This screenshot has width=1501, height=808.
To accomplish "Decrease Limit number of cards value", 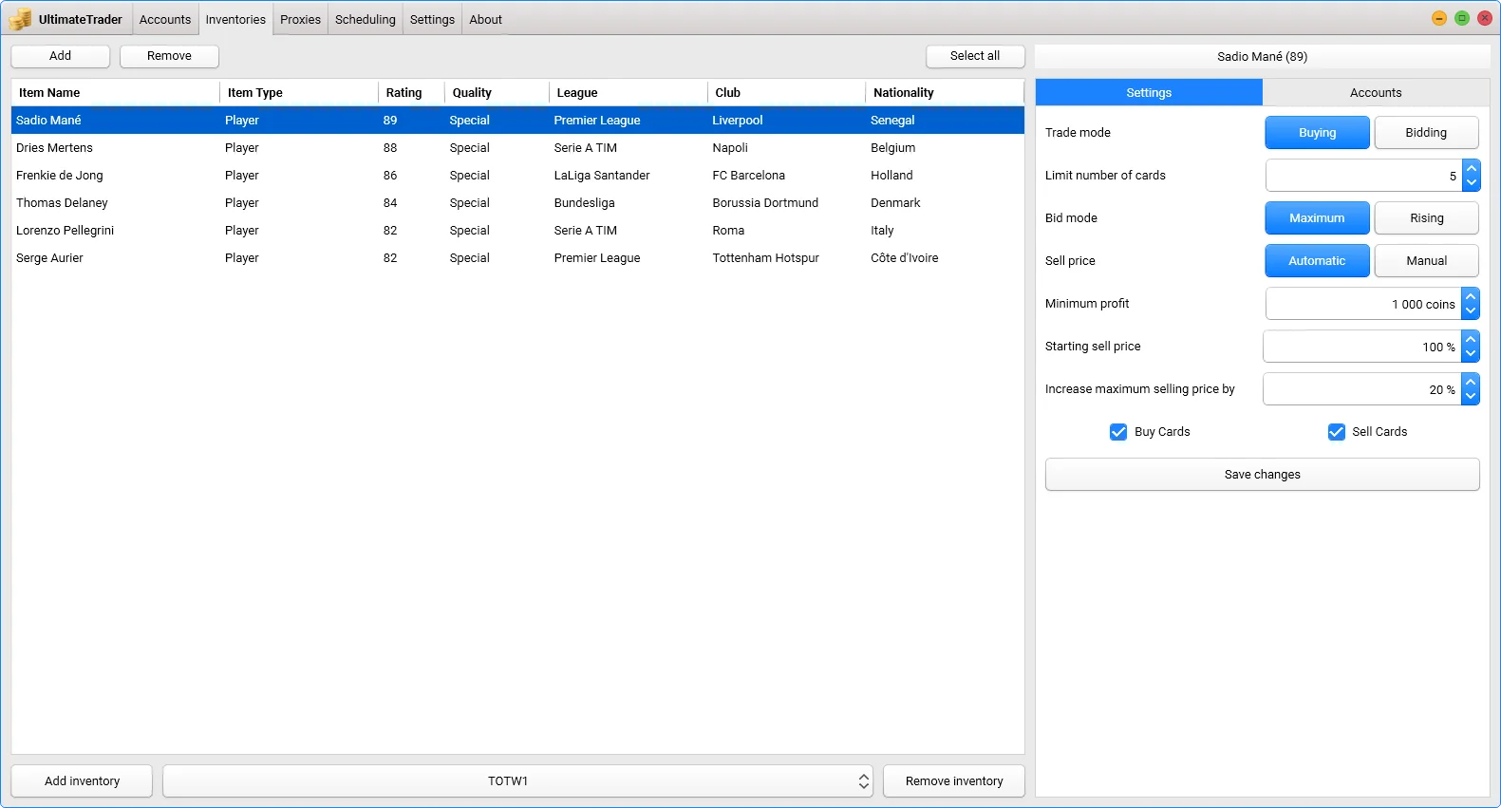I will click(1471, 183).
